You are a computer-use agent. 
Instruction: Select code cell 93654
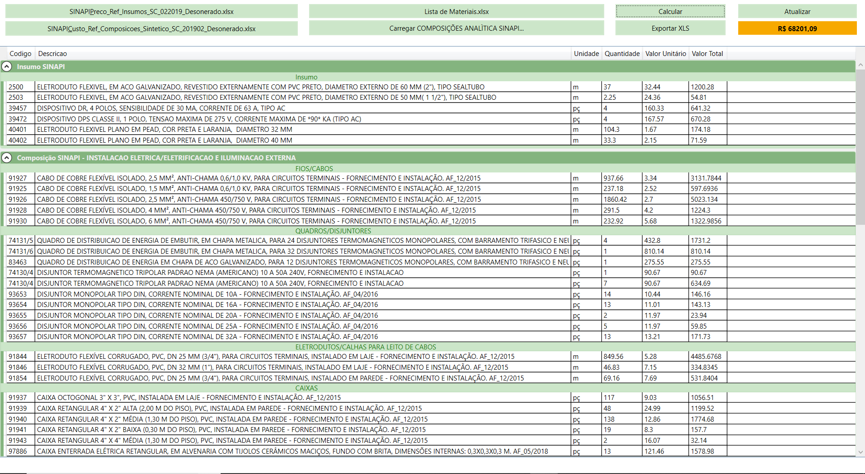click(x=21, y=305)
